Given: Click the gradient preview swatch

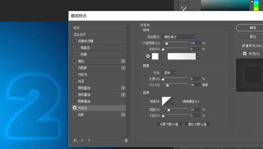Looking at the screenshot, I should coord(182,56).
